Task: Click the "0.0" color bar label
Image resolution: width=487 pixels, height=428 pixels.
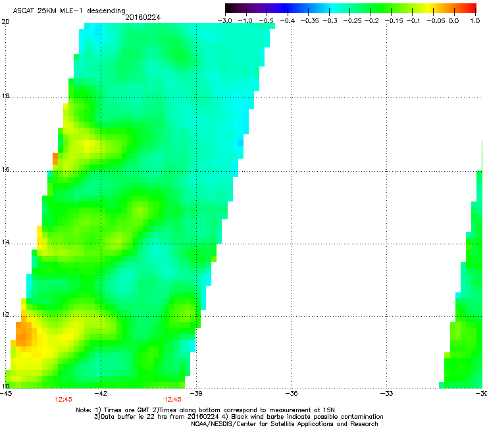Action: (454, 21)
